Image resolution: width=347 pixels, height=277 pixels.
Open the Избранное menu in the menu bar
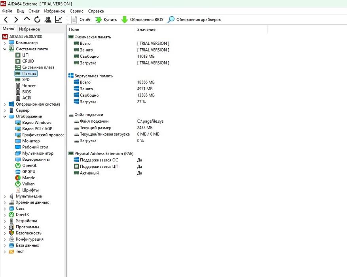(55, 11)
